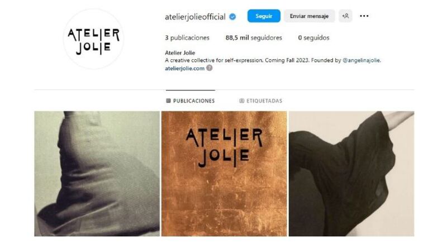The width and height of the screenshot is (447, 244).
Task: Click the atelierjolieofficial username heading
Action: [195, 17]
